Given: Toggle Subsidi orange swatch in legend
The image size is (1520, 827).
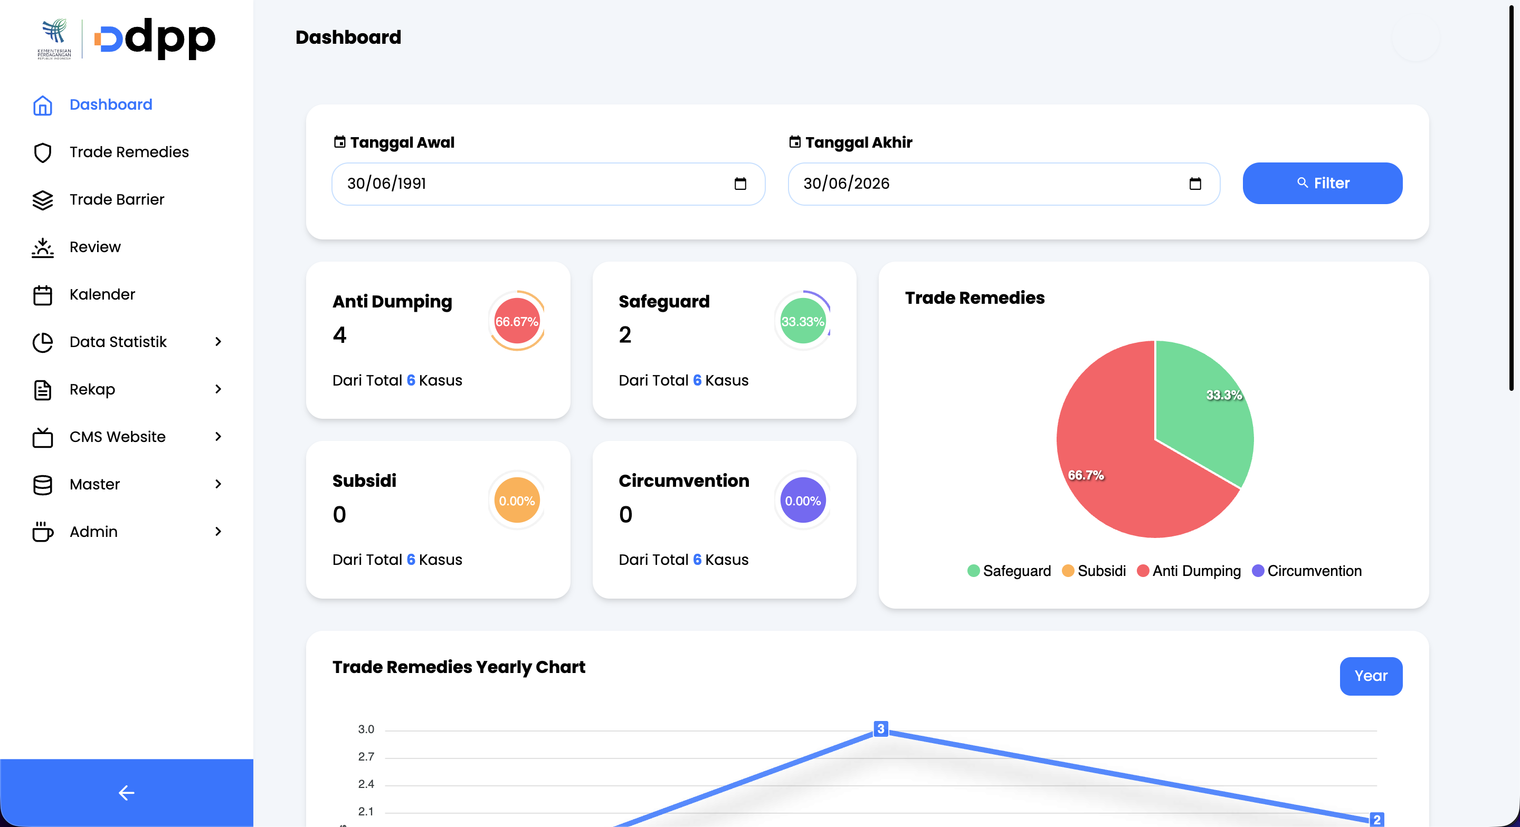Looking at the screenshot, I should click(x=1067, y=571).
